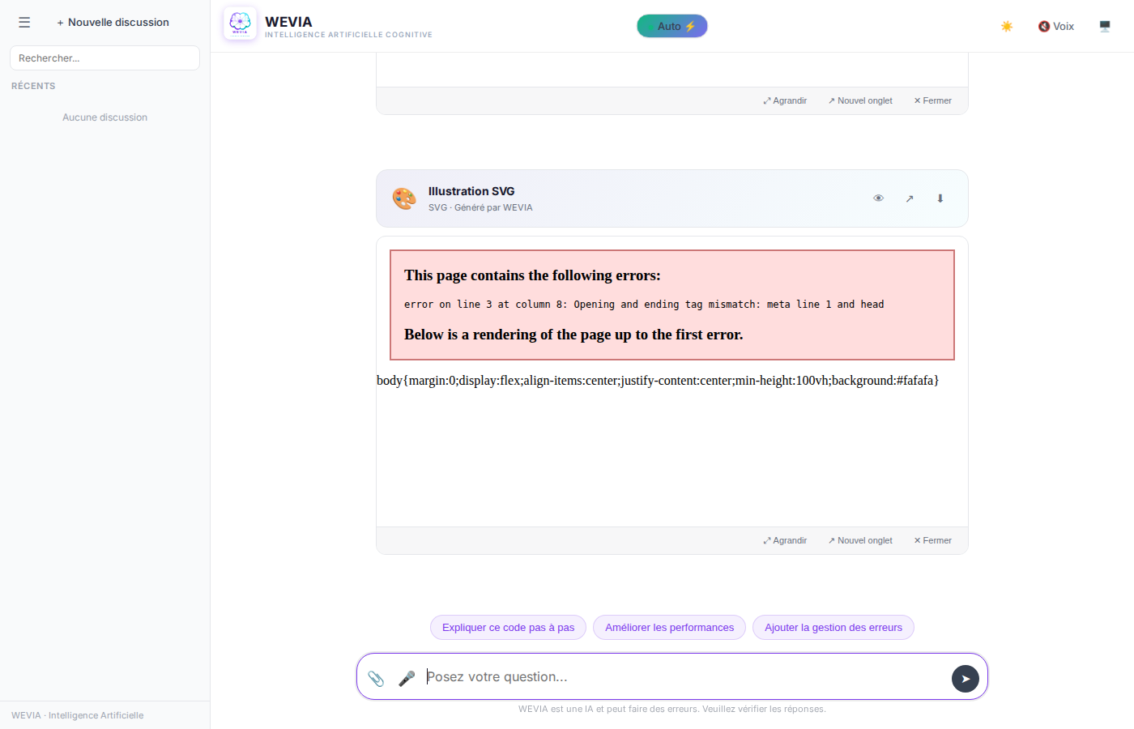This screenshot has width=1134, height=729.
Task: Click the monitor display icon
Action: [1105, 27]
